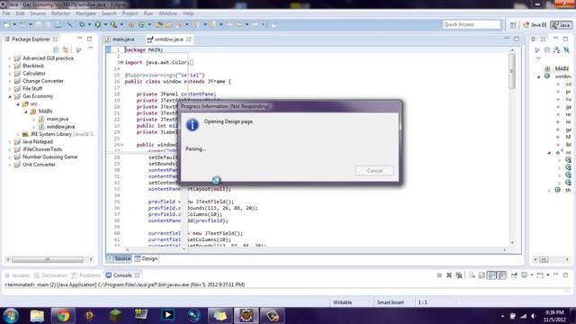Maximize the editor area

click(517, 39)
